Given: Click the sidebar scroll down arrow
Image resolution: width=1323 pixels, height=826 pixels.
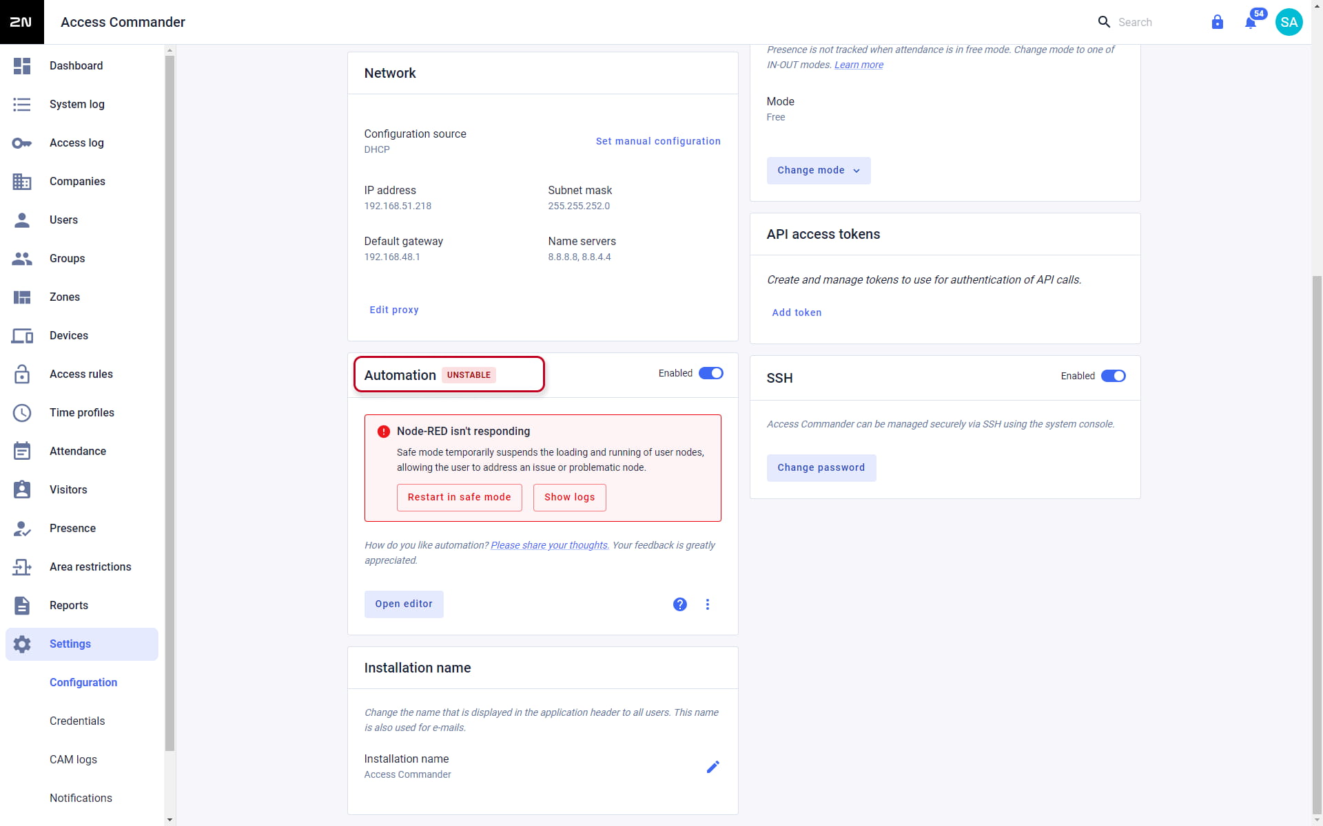Looking at the screenshot, I should 170,820.
